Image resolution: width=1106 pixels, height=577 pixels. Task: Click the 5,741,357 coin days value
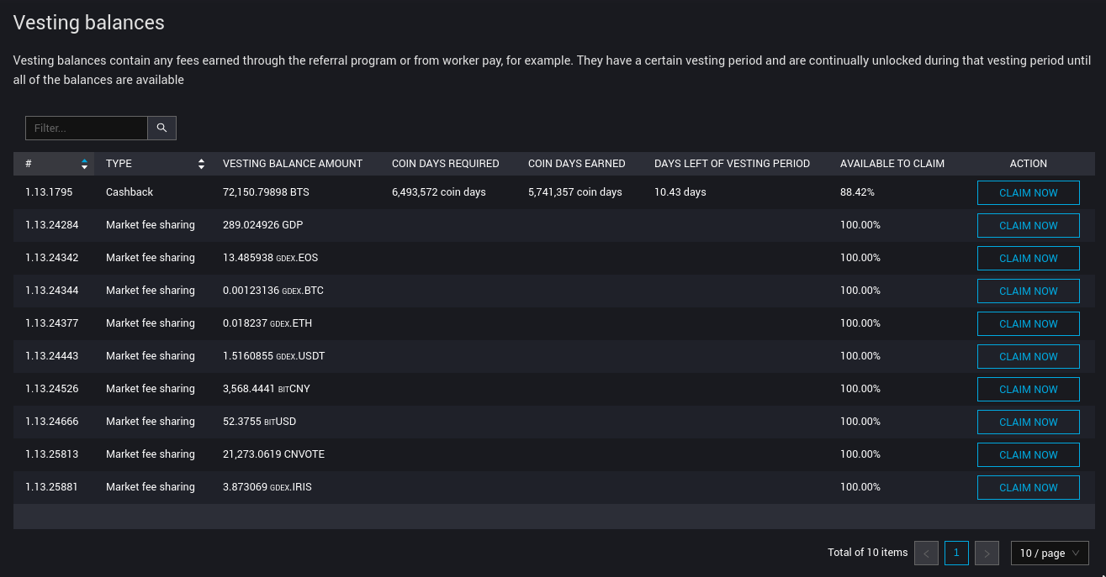tap(575, 192)
